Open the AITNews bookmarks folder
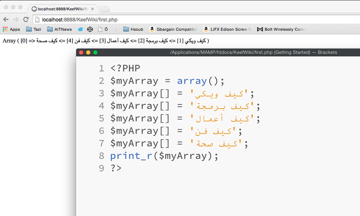Viewport: 360px width, 216px height. click(x=58, y=29)
